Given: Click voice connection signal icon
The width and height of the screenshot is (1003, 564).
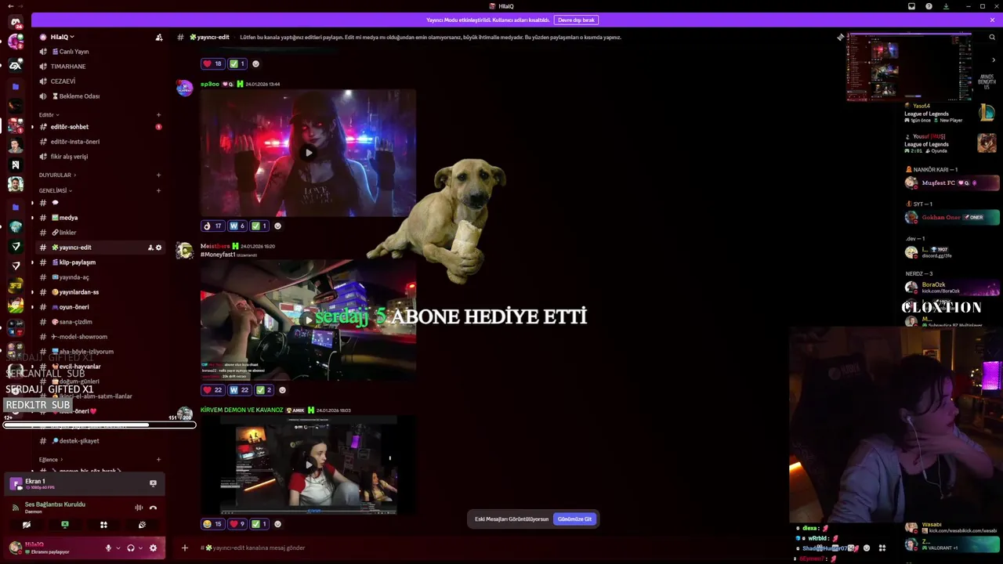Looking at the screenshot, I should [x=15, y=508].
